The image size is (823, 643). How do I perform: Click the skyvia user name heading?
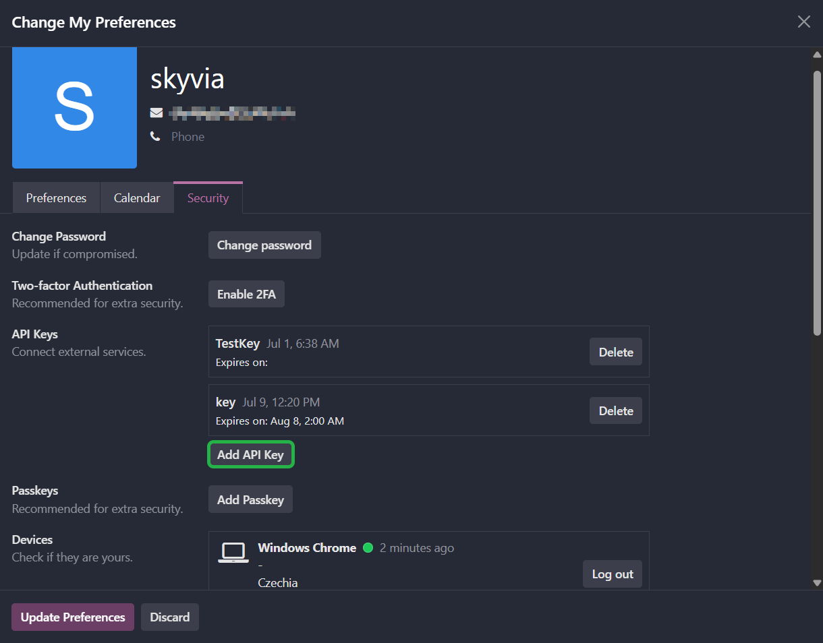[188, 79]
